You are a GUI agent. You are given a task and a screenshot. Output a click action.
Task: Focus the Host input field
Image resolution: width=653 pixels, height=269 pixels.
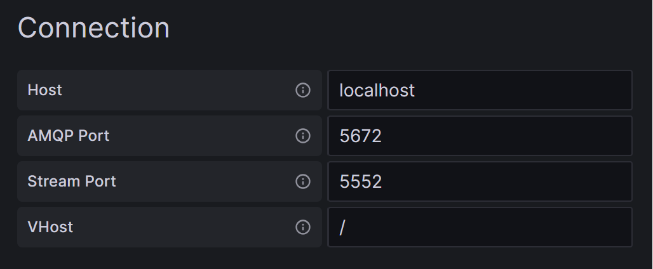(480, 90)
